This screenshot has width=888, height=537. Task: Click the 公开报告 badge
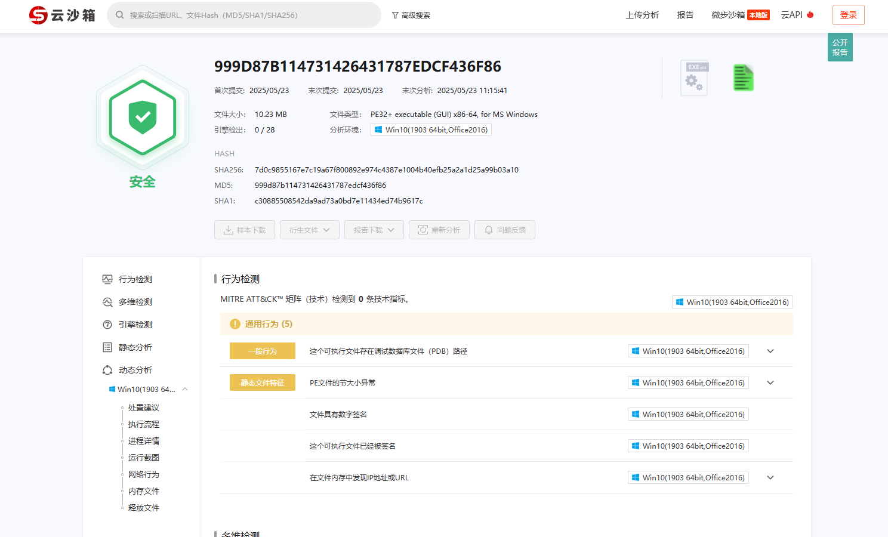pyautogui.click(x=840, y=47)
